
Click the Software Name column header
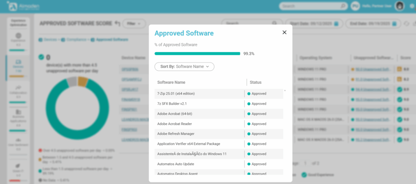(171, 82)
